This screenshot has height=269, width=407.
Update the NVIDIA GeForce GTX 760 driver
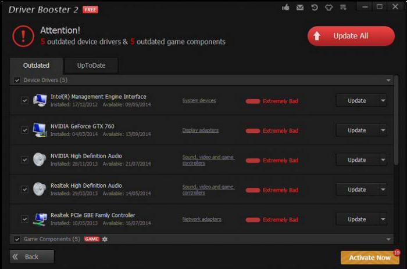pos(357,130)
